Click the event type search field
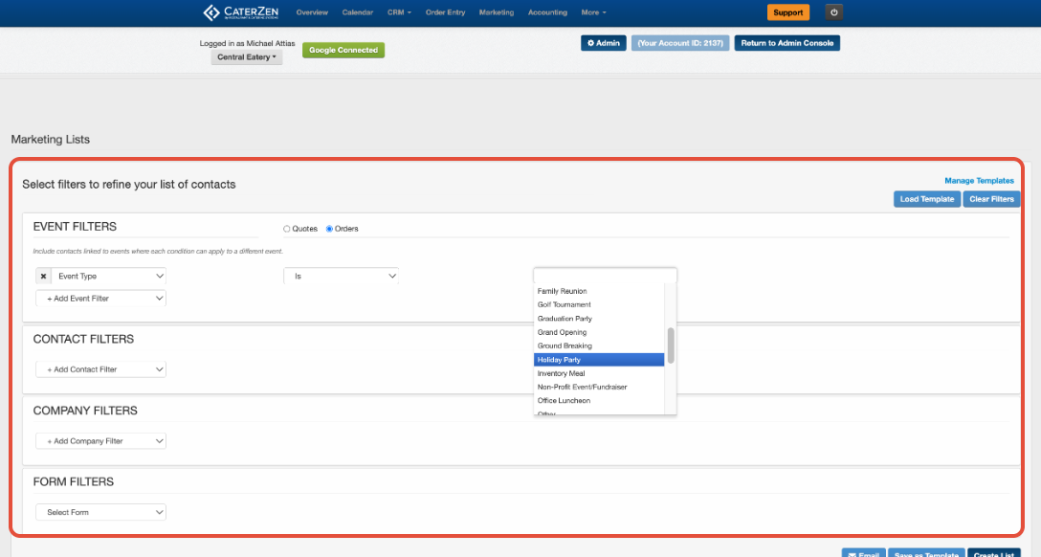This screenshot has height=557, width=1041. [605, 276]
